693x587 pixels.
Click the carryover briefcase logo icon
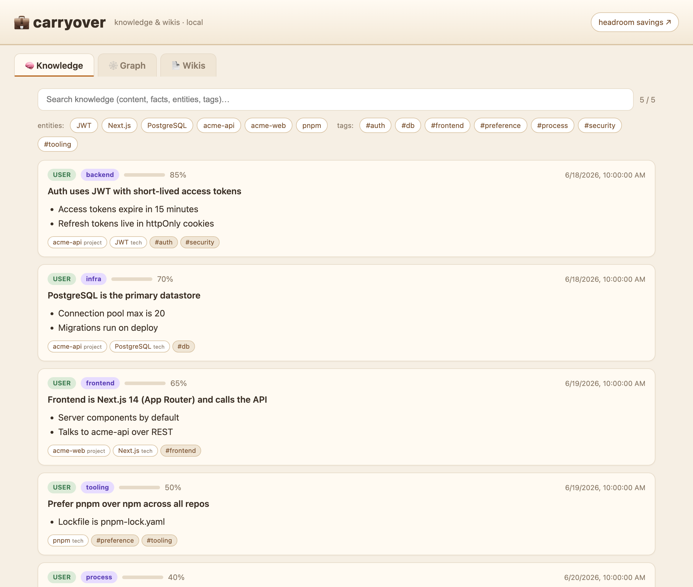[22, 22]
